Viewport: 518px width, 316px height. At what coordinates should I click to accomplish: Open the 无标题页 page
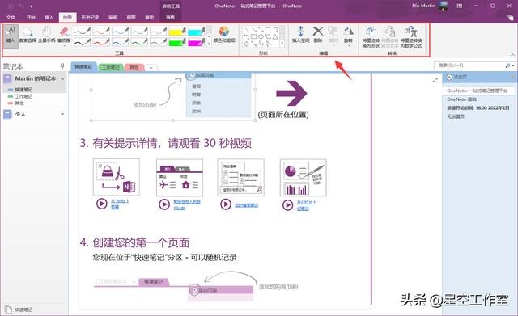[456, 116]
